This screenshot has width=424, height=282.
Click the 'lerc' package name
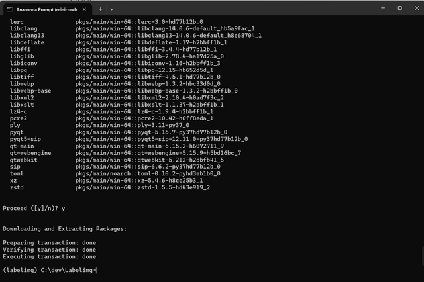click(17, 22)
